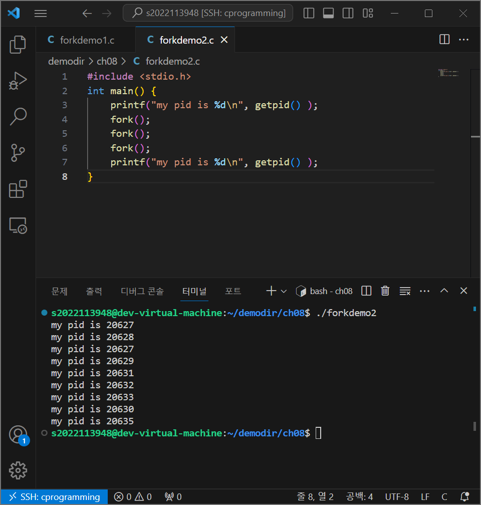Open the hamburger application menu
The width and height of the screenshot is (481, 505).
[x=41, y=13]
